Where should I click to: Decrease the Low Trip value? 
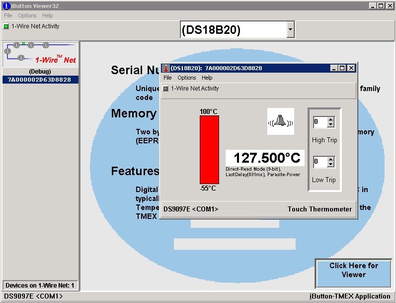330,164
